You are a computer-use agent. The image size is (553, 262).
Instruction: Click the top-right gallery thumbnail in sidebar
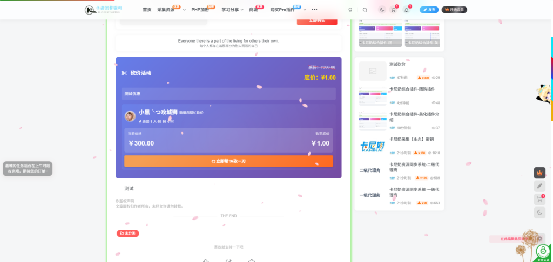pos(422,33)
